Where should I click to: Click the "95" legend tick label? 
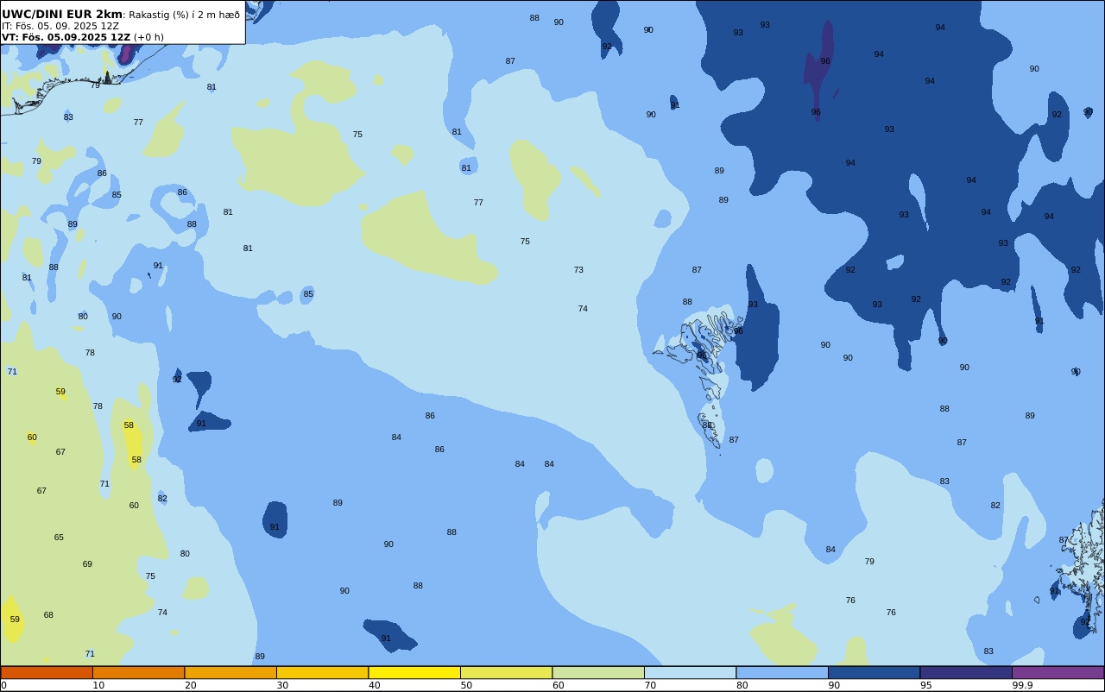click(x=926, y=685)
